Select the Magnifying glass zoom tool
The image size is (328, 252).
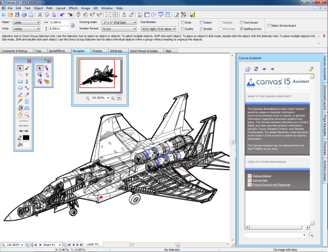coord(27,115)
